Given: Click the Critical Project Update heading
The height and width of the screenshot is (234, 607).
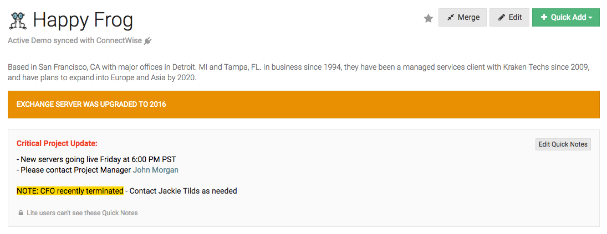Looking at the screenshot, I should click(x=57, y=143).
